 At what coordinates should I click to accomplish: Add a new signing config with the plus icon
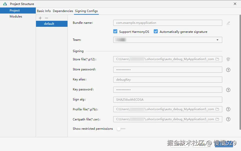(40, 18)
